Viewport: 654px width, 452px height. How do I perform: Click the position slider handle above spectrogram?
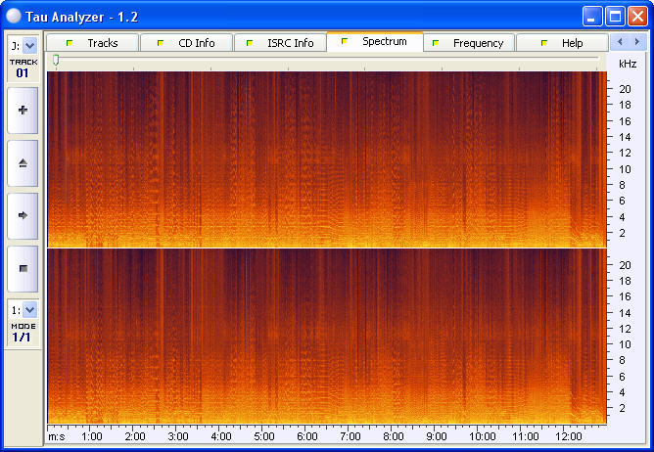tap(56, 61)
